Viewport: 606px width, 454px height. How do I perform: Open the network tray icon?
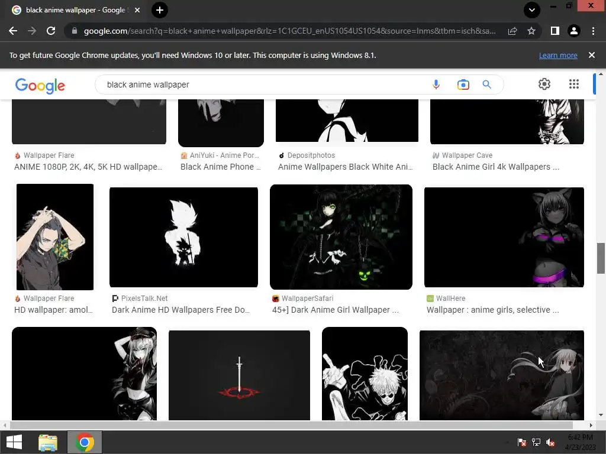(x=536, y=442)
